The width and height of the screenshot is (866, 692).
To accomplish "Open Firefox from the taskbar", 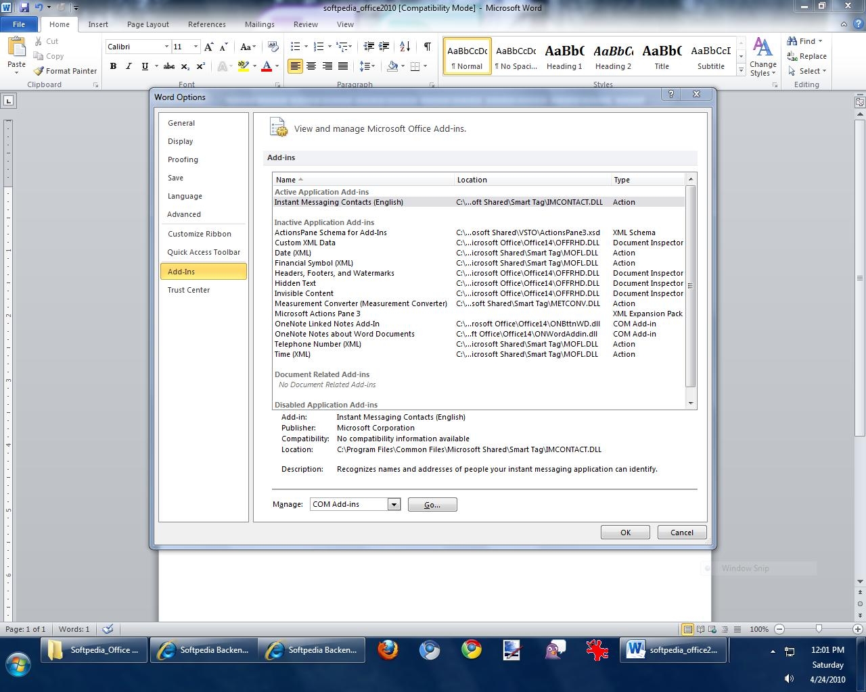I will pyautogui.click(x=388, y=650).
